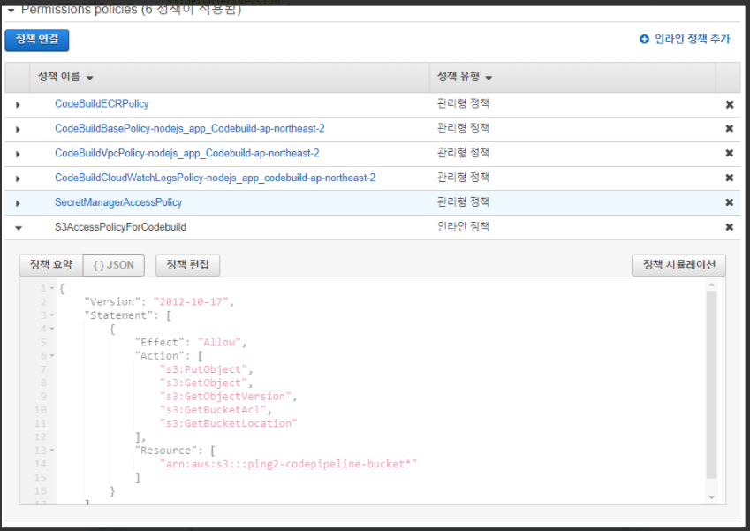
Task: Expand the CodeBuildVpcPolicy-nodejs_app row arrow
Action: click(x=18, y=154)
